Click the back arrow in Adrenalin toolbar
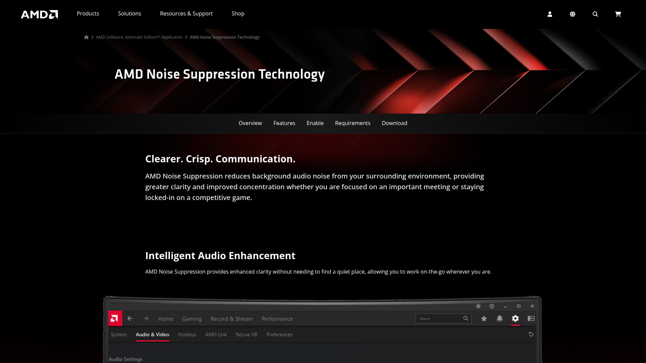 pos(130,318)
